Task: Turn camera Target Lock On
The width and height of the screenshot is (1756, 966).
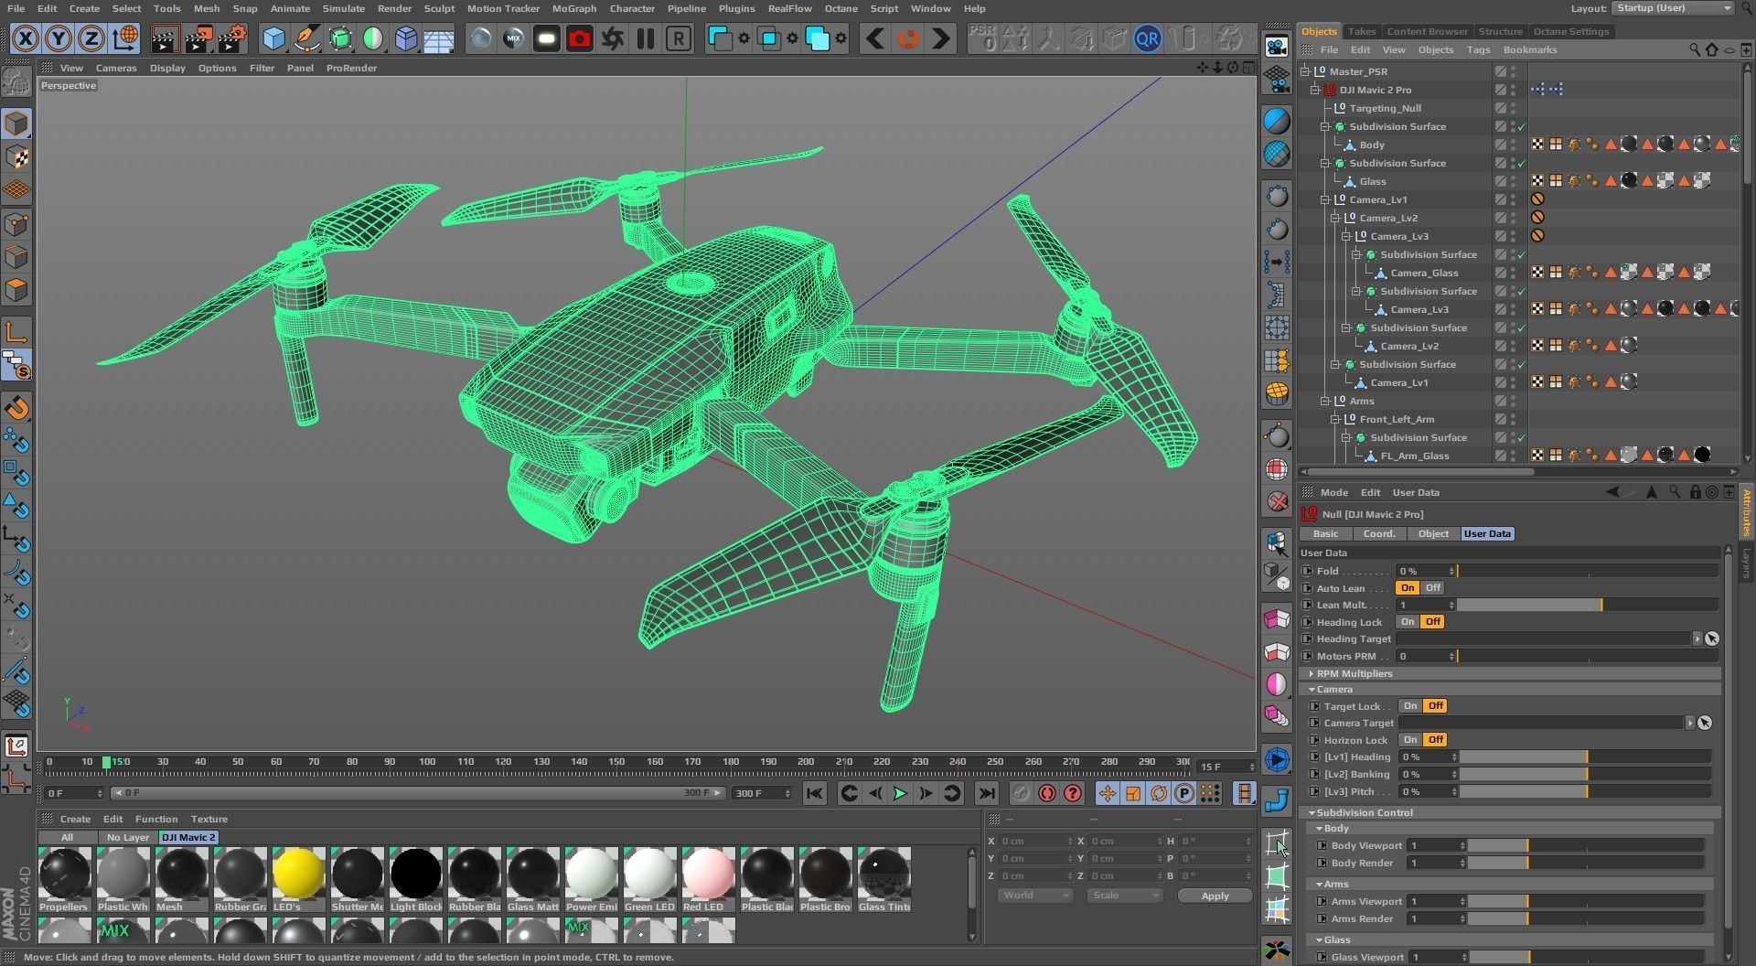Action: point(1409,706)
